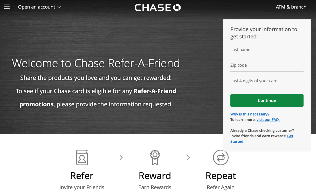Image resolution: width=316 pixels, height=192 pixels.
Task: Click the arrow between Reward and Repeat
Action: (x=188, y=157)
